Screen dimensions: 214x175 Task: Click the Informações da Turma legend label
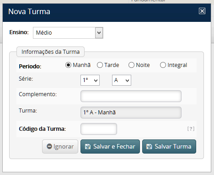click(50, 52)
